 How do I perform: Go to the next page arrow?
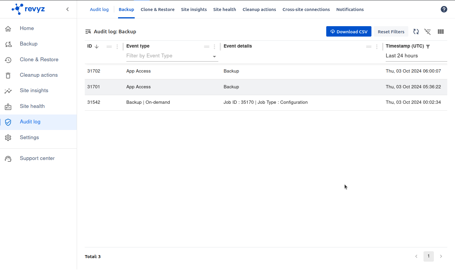(x=441, y=256)
